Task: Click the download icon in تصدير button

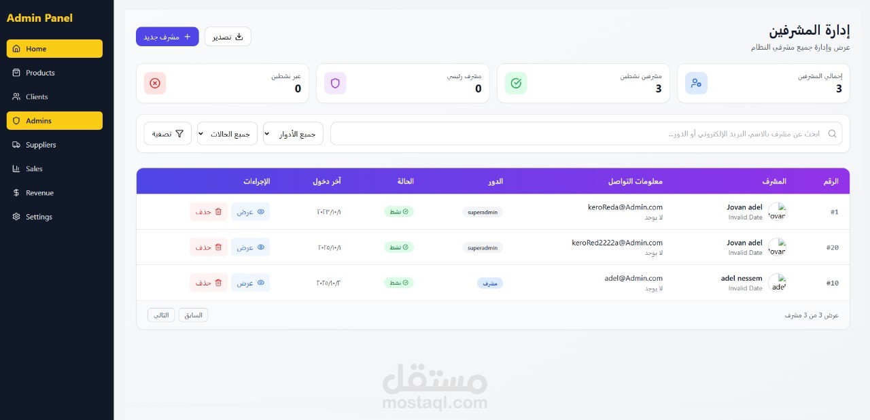Action: click(x=239, y=37)
